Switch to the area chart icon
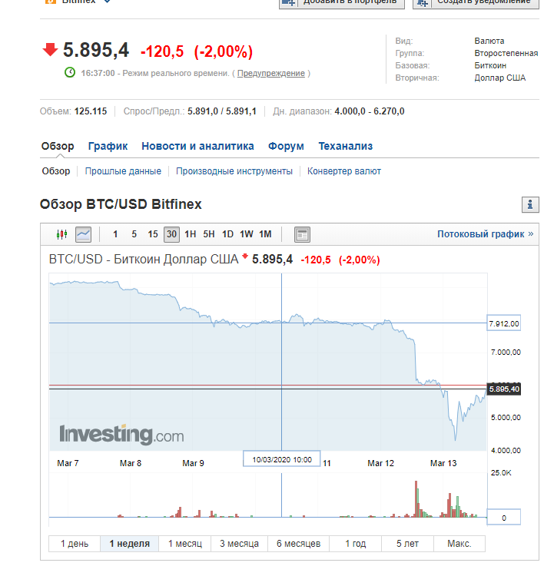The image size is (544, 566). coord(83,234)
